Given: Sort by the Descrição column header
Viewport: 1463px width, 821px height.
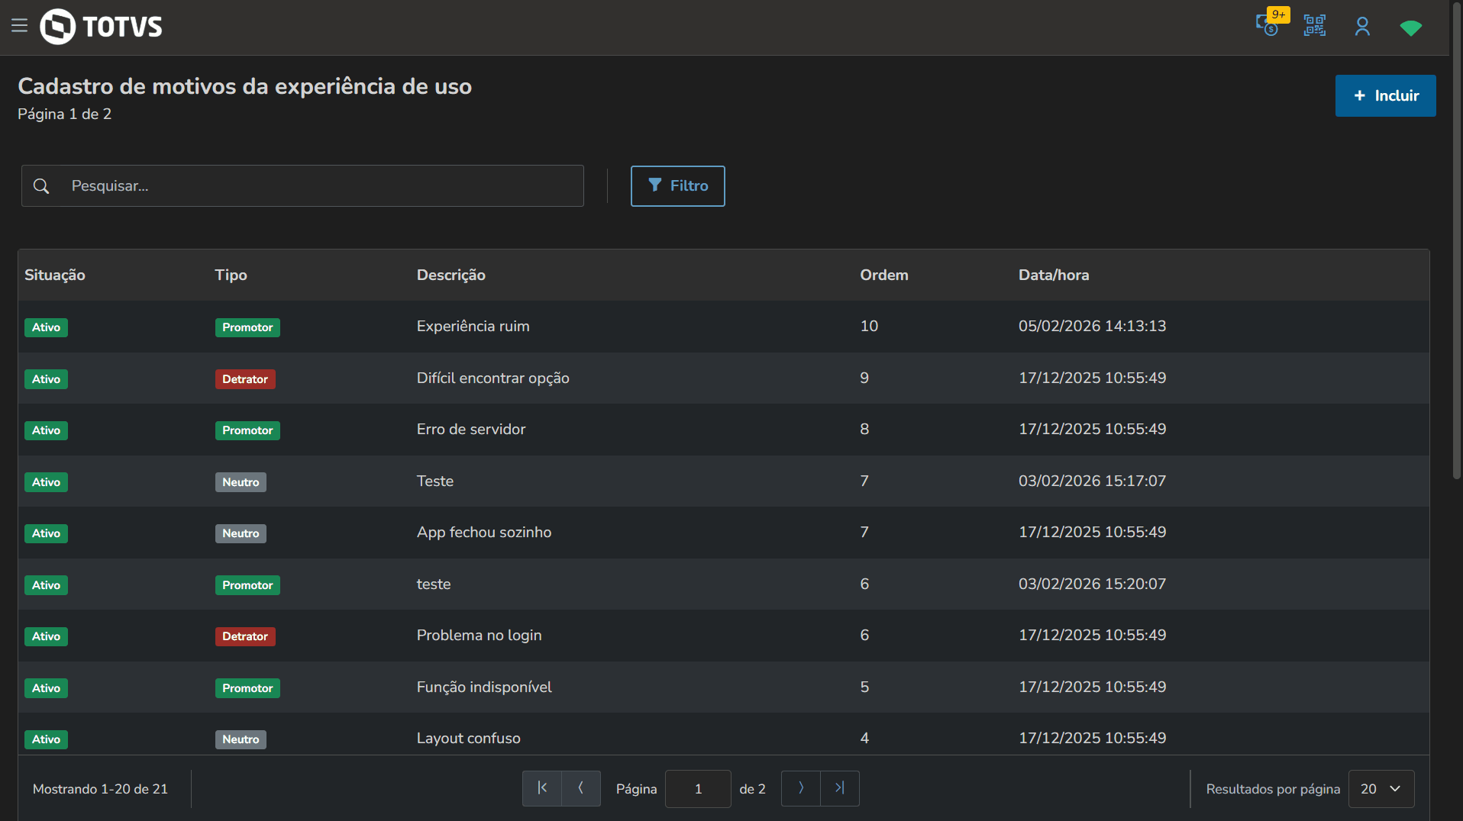Looking at the screenshot, I should tap(451, 275).
